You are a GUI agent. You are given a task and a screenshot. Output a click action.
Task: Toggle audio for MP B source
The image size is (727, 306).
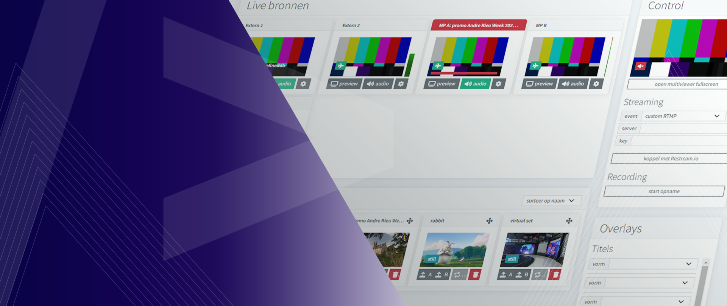[573, 84]
